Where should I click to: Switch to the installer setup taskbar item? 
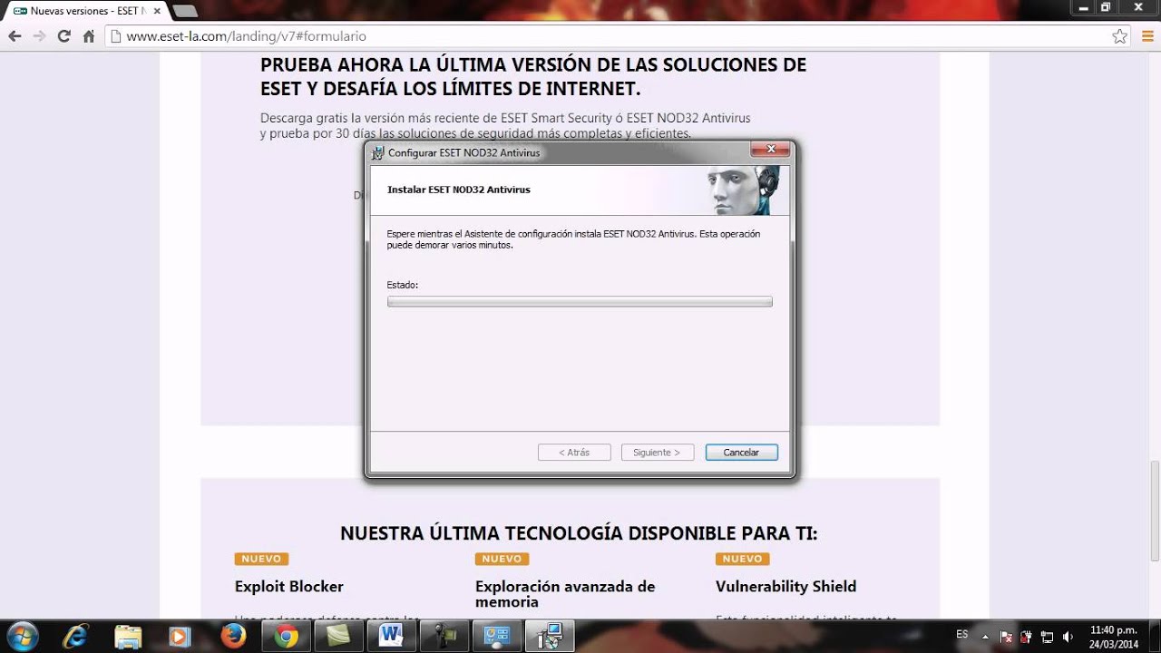click(x=550, y=637)
